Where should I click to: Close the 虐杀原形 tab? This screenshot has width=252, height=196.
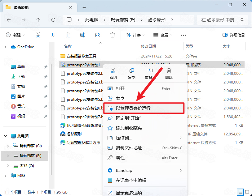click(70, 7)
